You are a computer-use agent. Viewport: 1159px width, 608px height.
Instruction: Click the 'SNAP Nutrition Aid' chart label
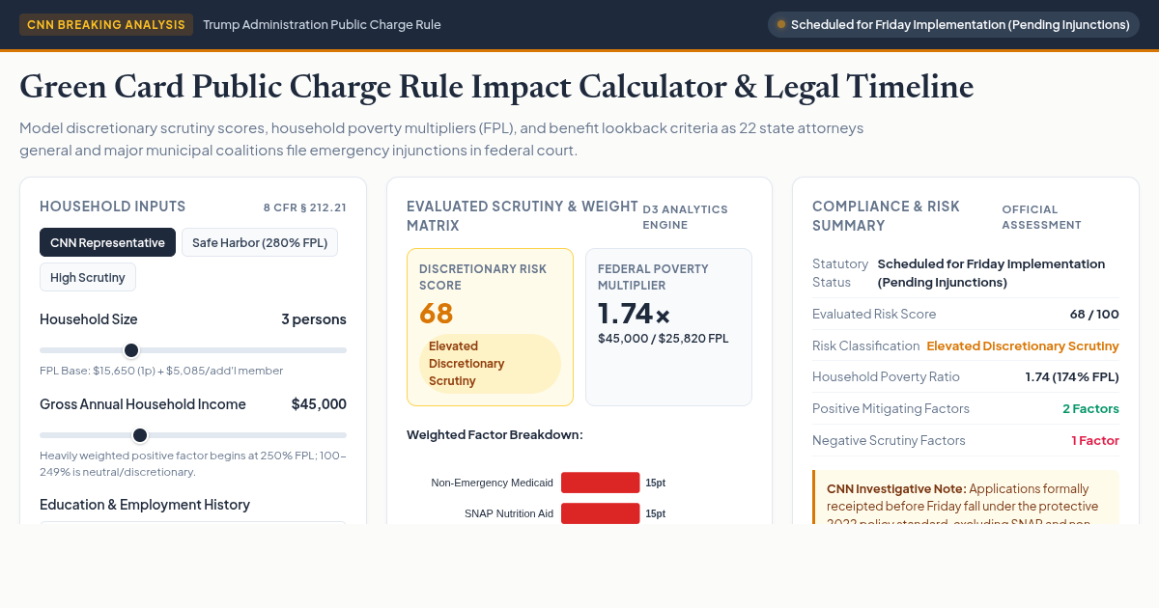[509, 513]
